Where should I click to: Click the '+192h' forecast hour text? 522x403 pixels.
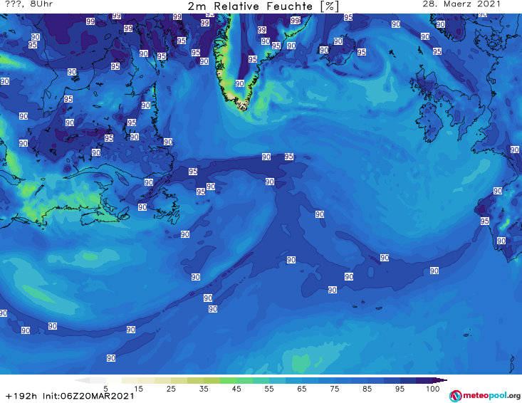21,396
